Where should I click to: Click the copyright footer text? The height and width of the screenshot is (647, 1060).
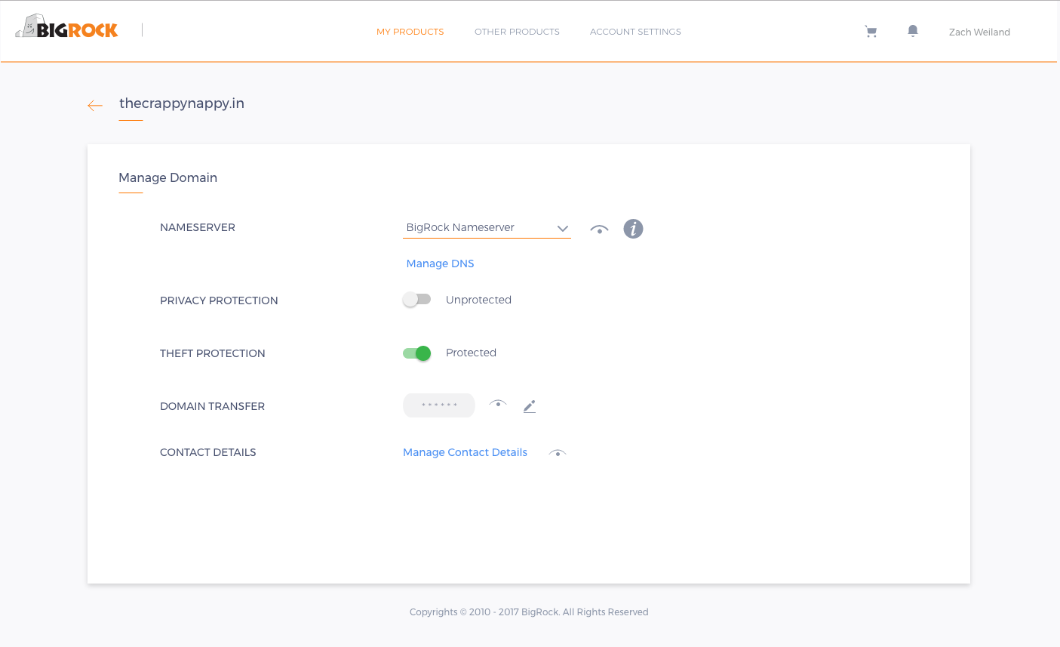tap(529, 612)
